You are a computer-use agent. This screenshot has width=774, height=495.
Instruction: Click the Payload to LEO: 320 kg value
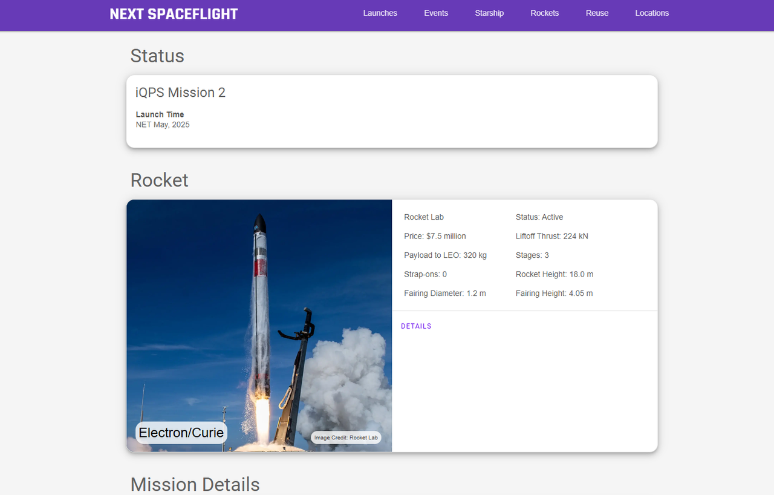[x=445, y=255]
